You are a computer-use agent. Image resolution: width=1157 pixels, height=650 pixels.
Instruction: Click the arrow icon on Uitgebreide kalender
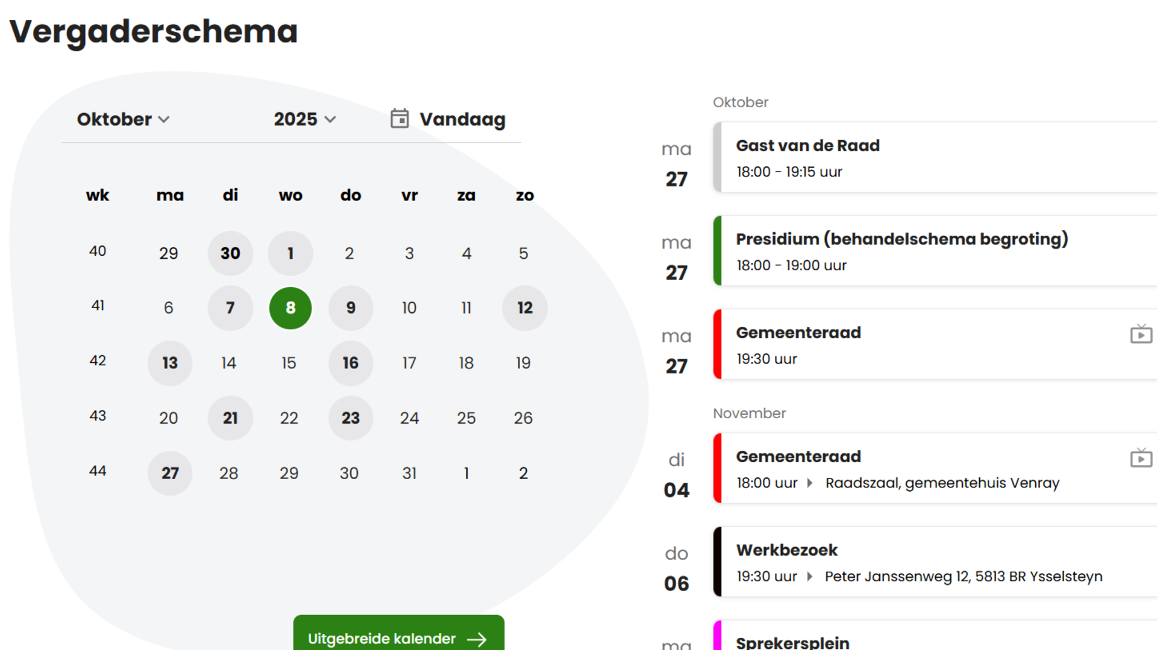click(477, 639)
